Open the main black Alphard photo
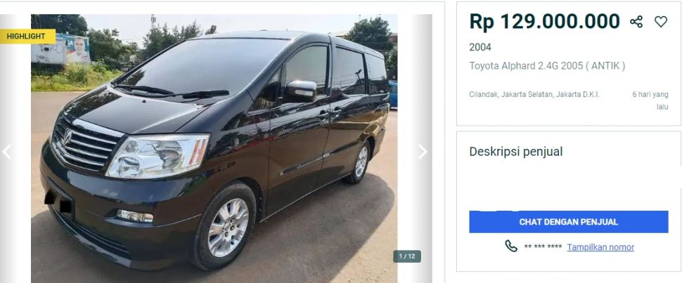682x283 pixels. pos(214,147)
